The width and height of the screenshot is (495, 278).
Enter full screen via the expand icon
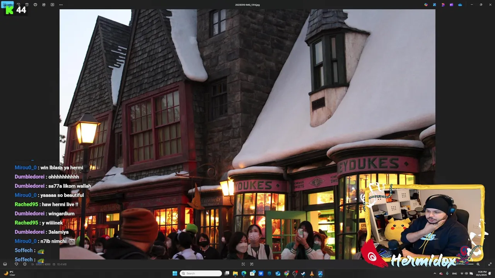pos(490,264)
